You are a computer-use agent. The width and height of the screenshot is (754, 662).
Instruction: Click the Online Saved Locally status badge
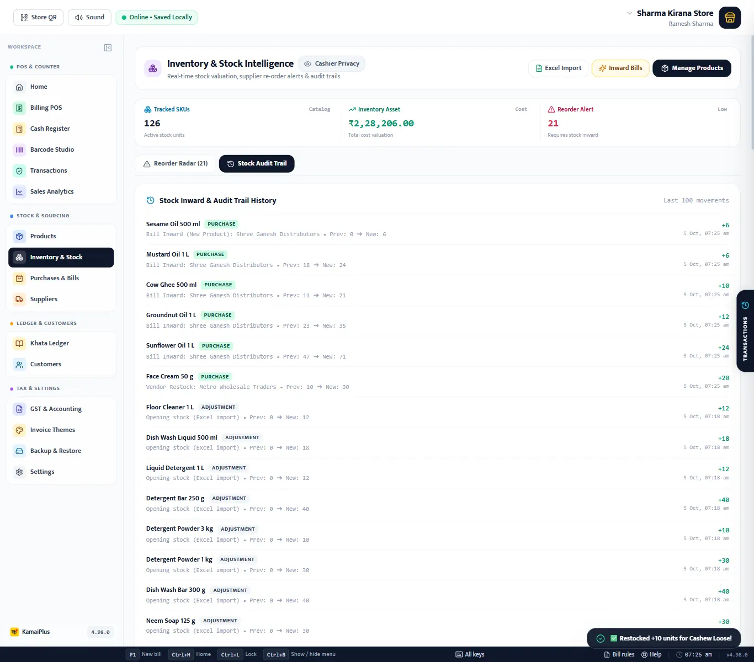point(157,18)
